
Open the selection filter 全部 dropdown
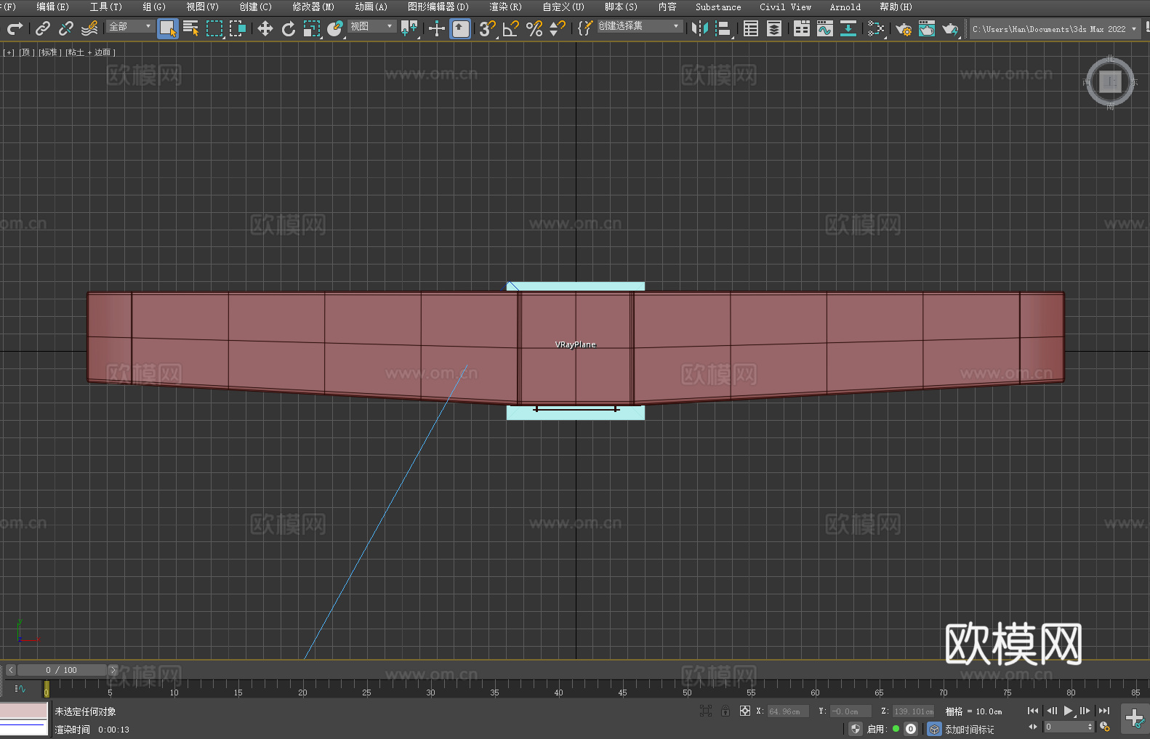click(130, 26)
